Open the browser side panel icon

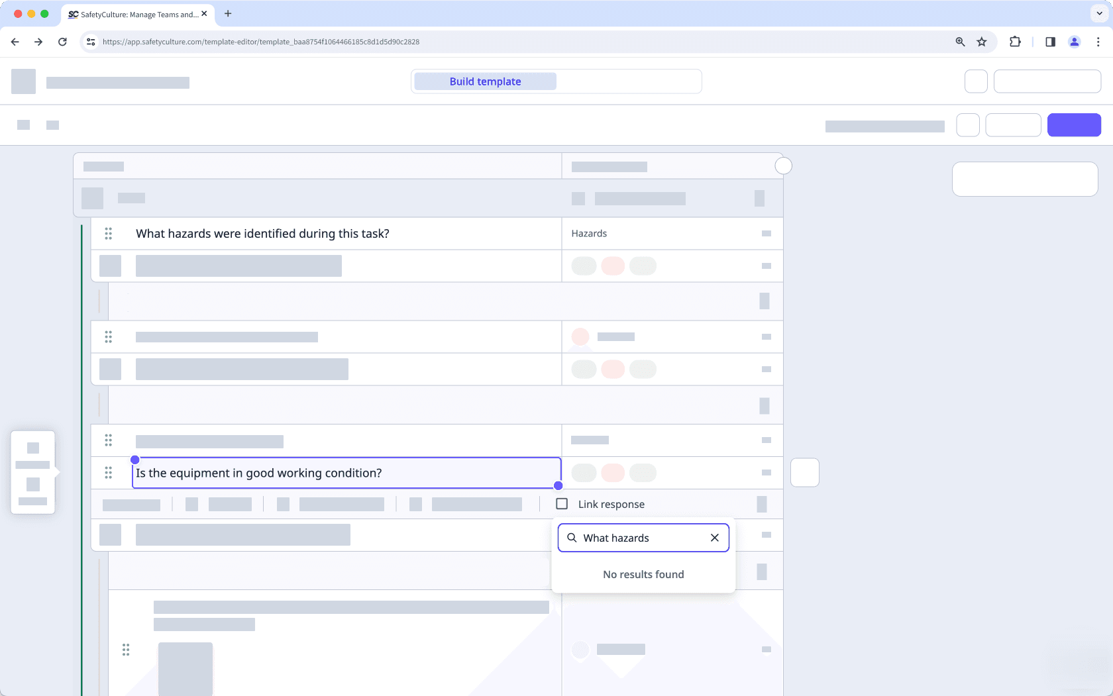[x=1050, y=42]
